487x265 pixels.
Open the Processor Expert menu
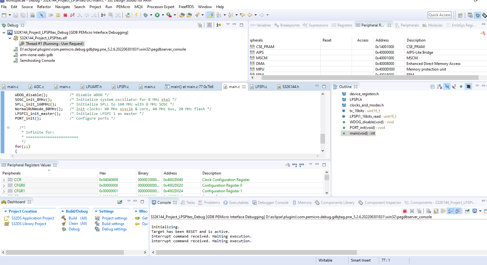point(161,7)
